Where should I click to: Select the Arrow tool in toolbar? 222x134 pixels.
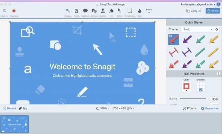(x=68, y=12)
